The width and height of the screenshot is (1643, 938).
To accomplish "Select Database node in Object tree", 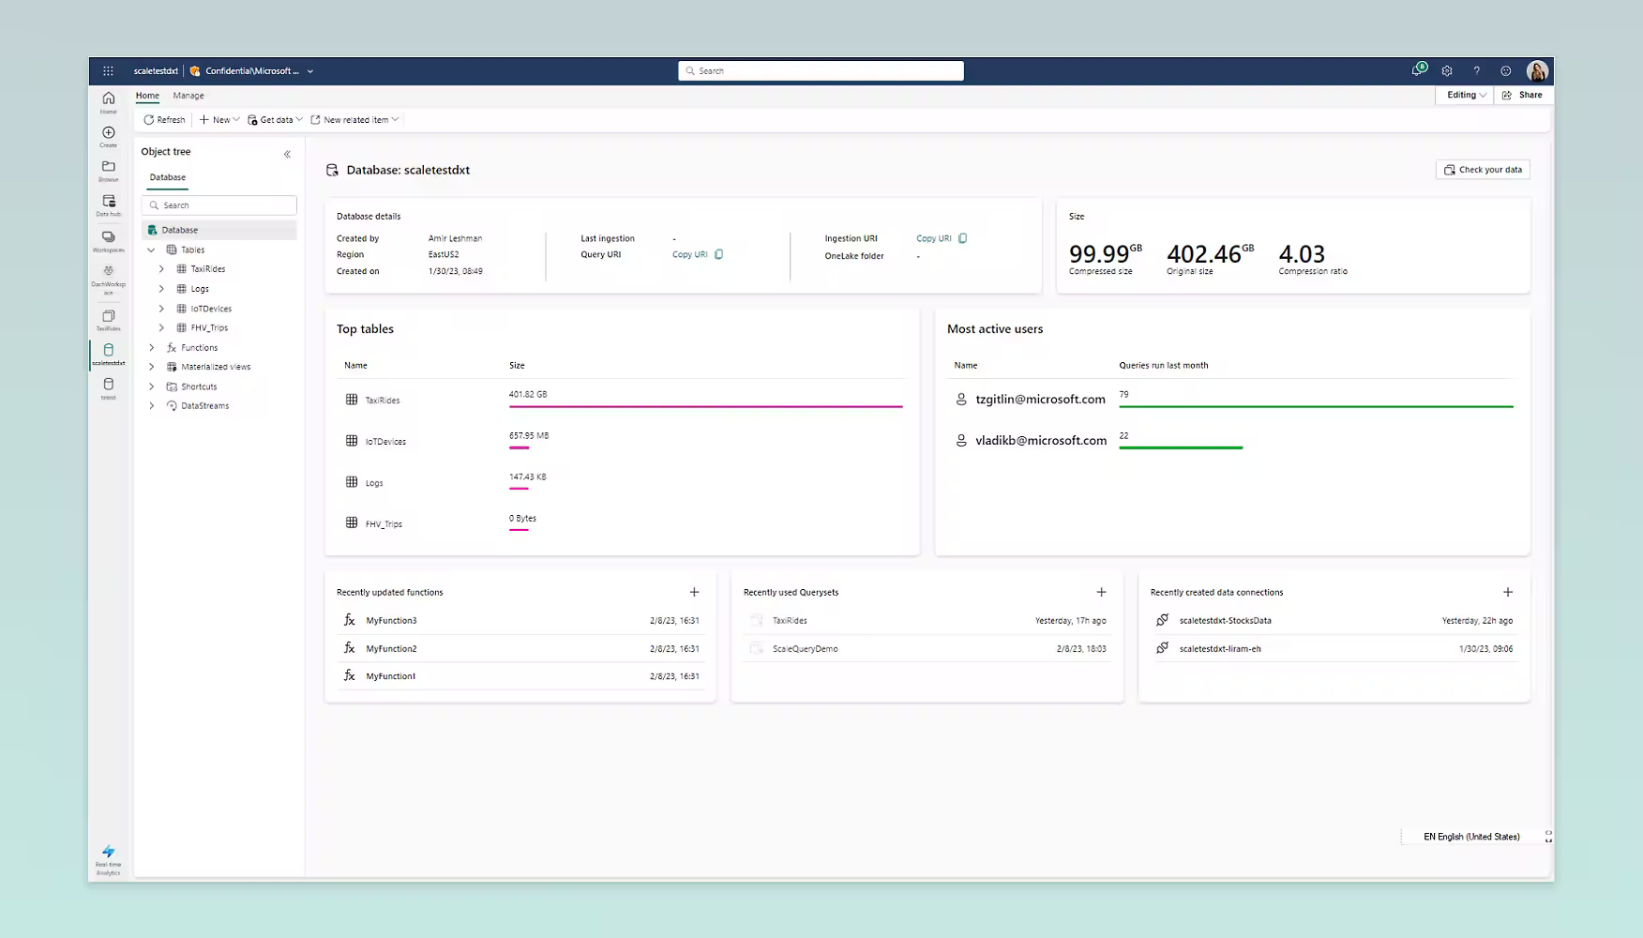I will [x=219, y=230].
